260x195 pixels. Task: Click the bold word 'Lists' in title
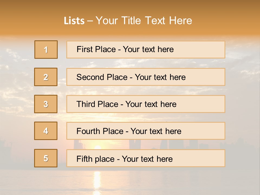74,21
